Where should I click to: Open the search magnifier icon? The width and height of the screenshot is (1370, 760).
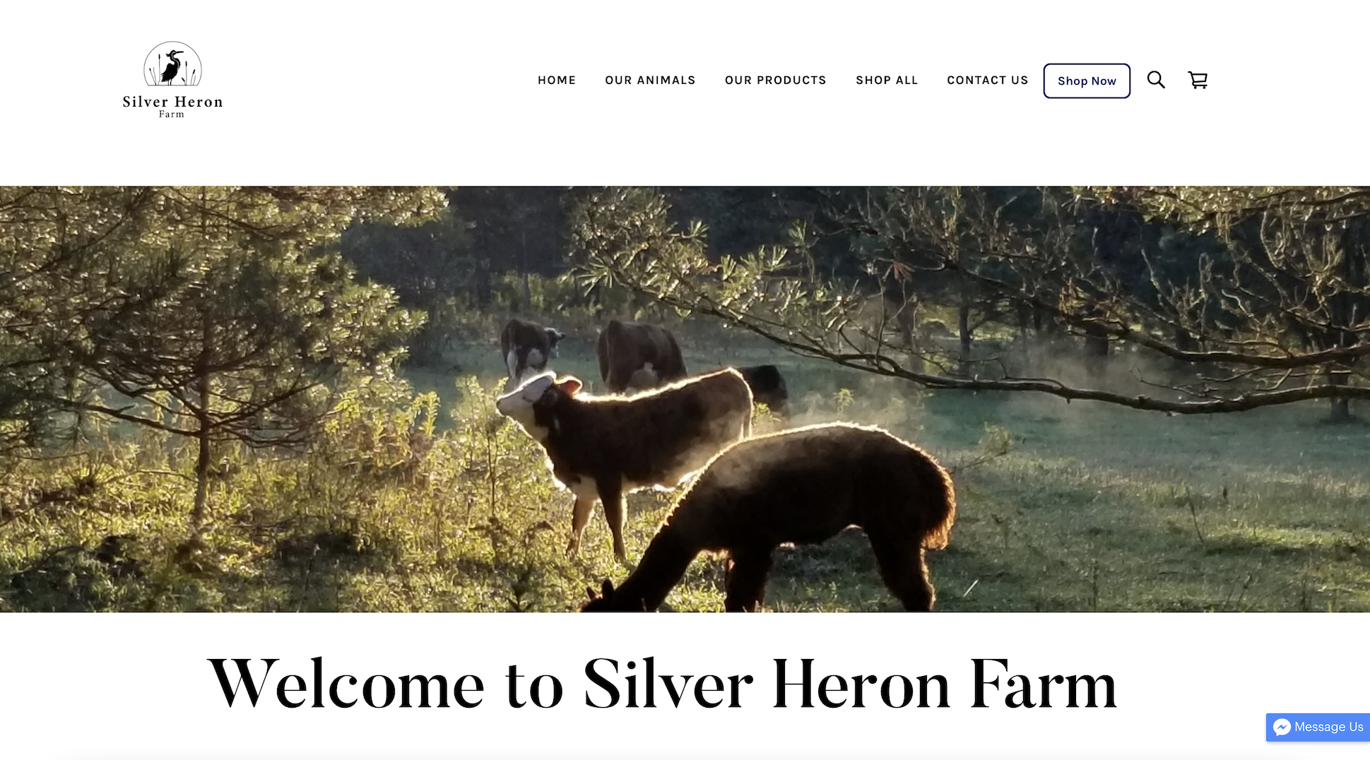(1156, 80)
